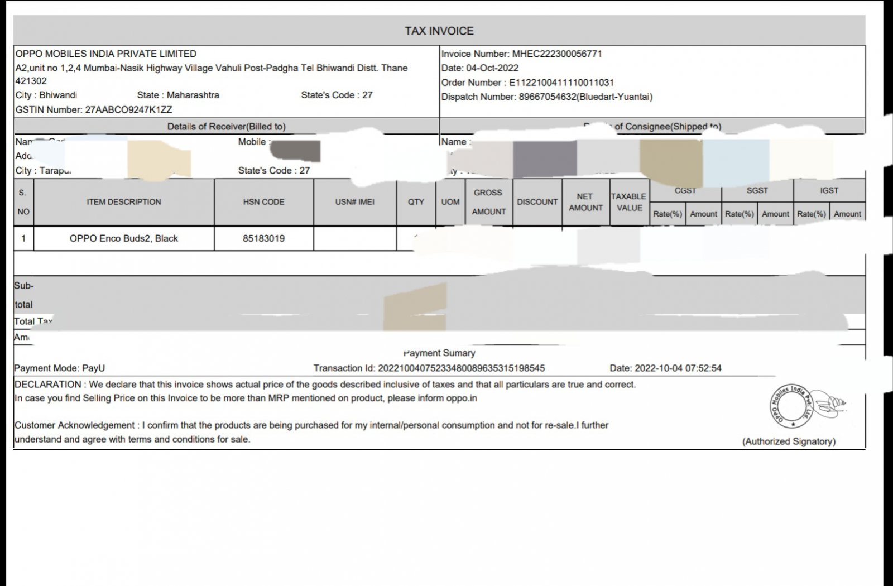Click the HSN code value 85183019

pos(263,239)
